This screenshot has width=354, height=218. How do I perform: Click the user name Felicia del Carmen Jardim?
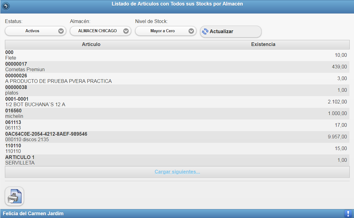pyautogui.click(x=33, y=213)
